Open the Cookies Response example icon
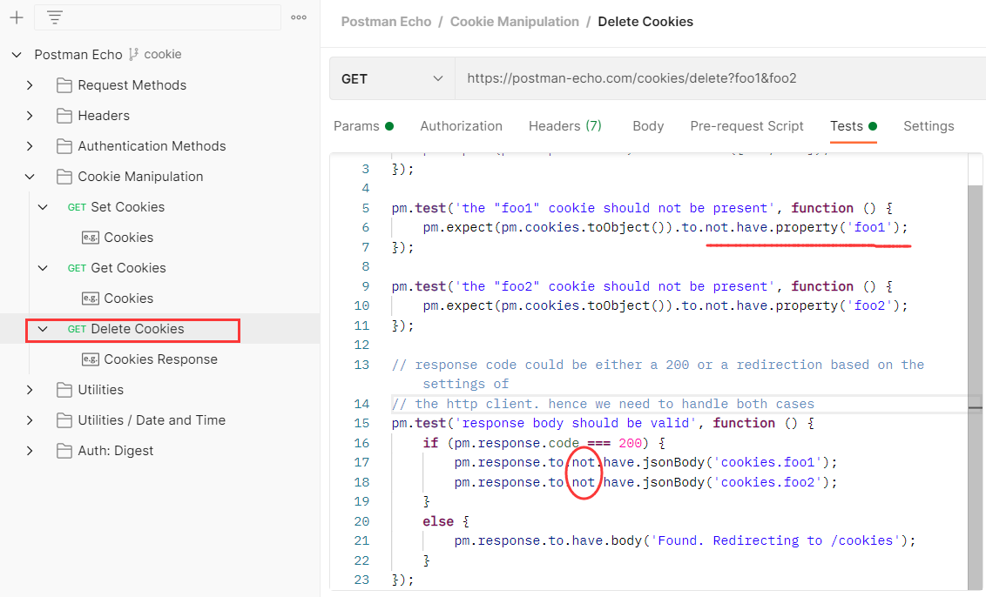986x597 pixels. 90,359
